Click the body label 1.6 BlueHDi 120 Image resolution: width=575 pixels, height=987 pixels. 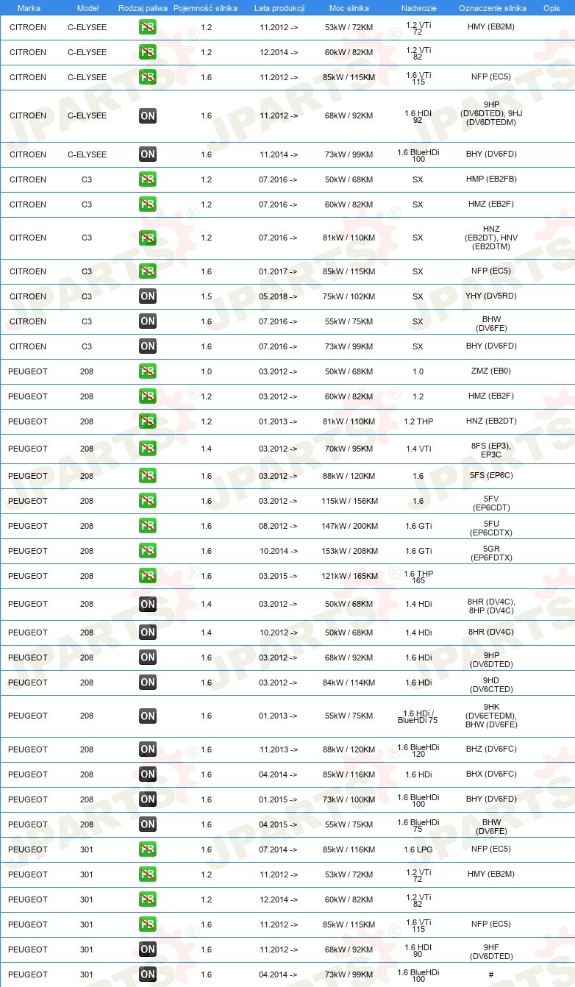pyautogui.click(x=418, y=749)
